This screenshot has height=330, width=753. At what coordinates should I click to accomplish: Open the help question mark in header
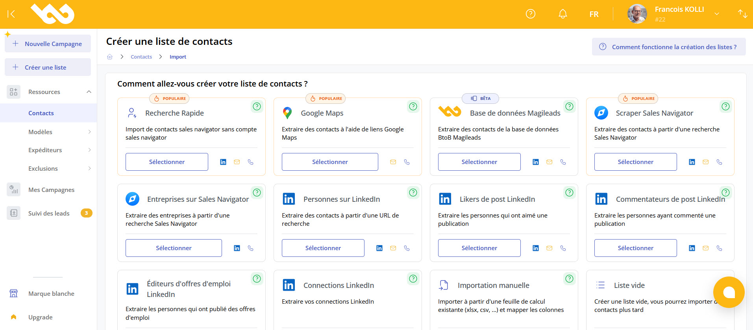531,14
